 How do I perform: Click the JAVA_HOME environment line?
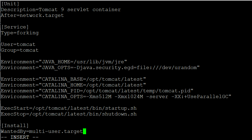64,62
